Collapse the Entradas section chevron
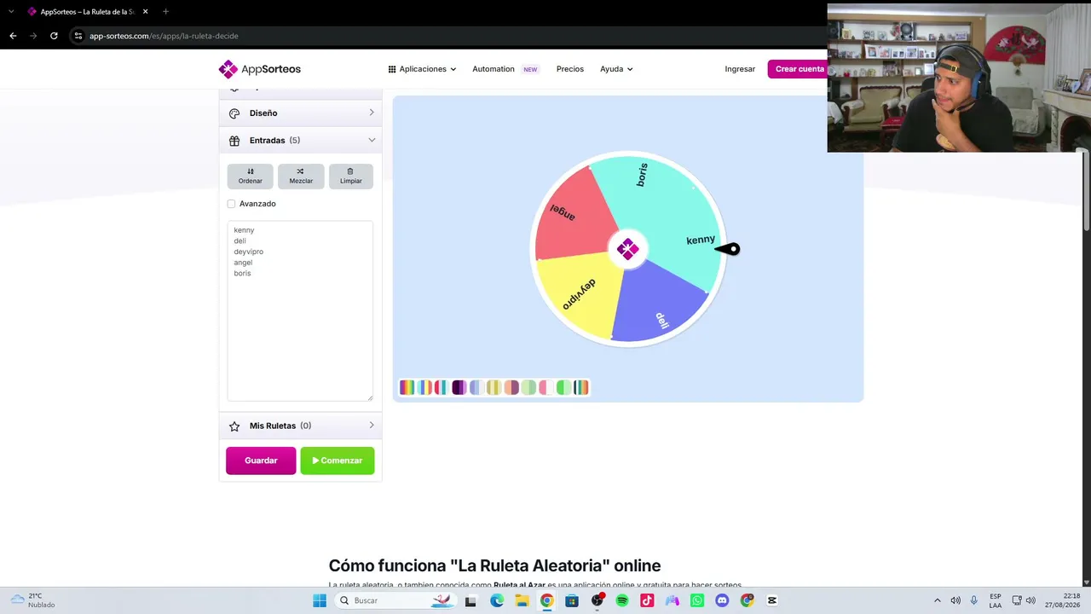This screenshot has height=614, width=1091. click(x=372, y=140)
